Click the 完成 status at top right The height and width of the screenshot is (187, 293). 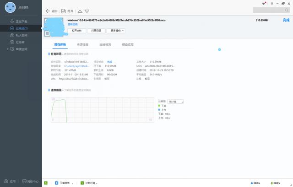point(286,20)
